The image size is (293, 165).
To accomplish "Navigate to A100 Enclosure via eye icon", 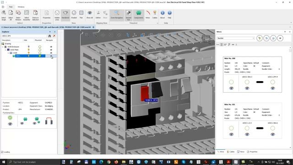I will [x=51, y=47].
